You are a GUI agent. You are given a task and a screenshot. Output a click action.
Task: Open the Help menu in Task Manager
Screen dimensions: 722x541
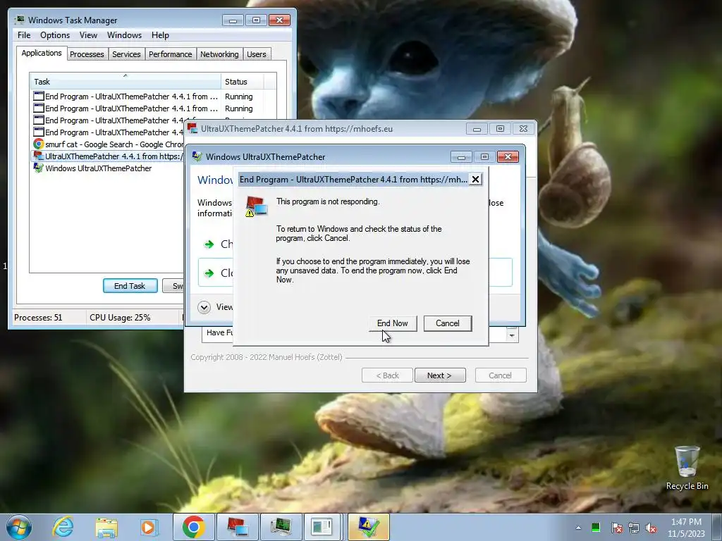click(160, 35)
